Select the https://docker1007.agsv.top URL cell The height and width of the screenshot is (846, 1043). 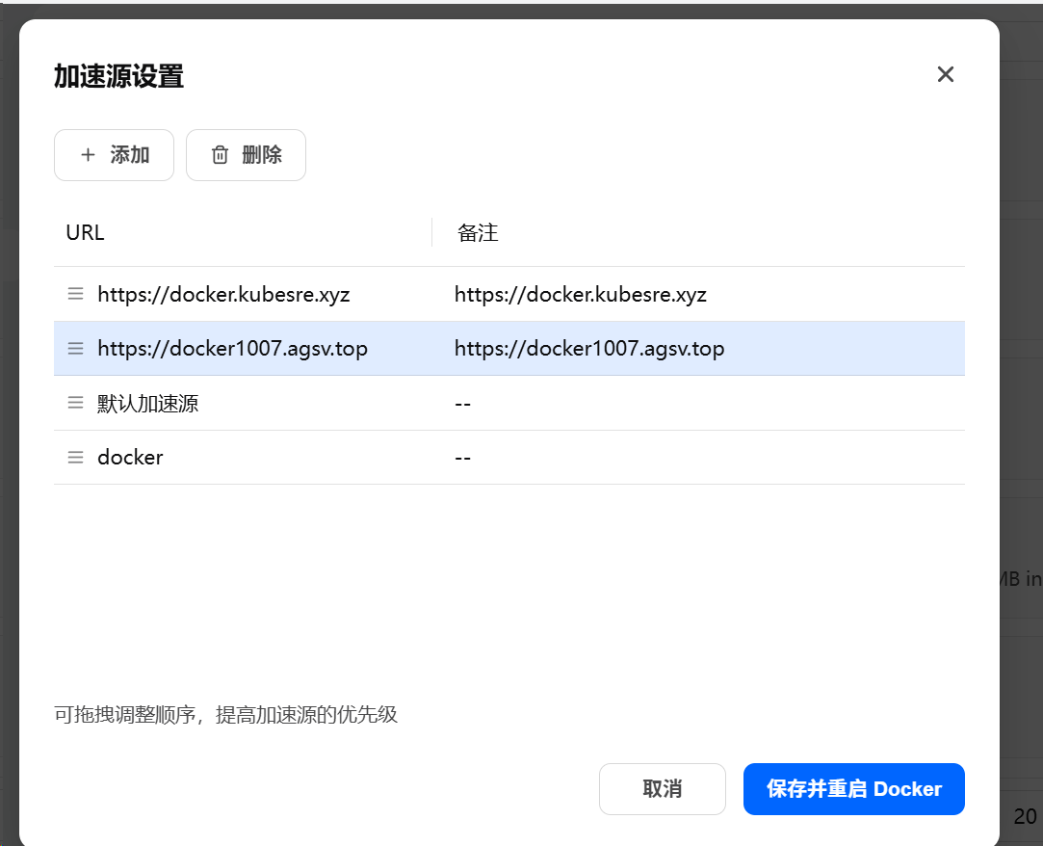click(x=232, y=348)
